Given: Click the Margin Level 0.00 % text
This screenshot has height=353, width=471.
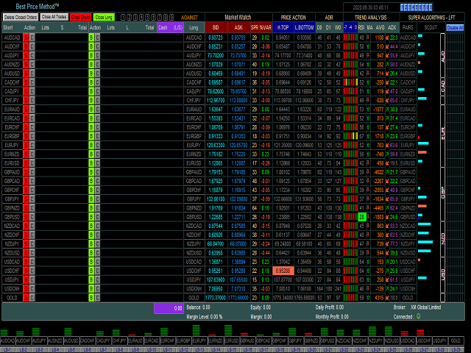Looking at the screenshot, I should [205, 316].
